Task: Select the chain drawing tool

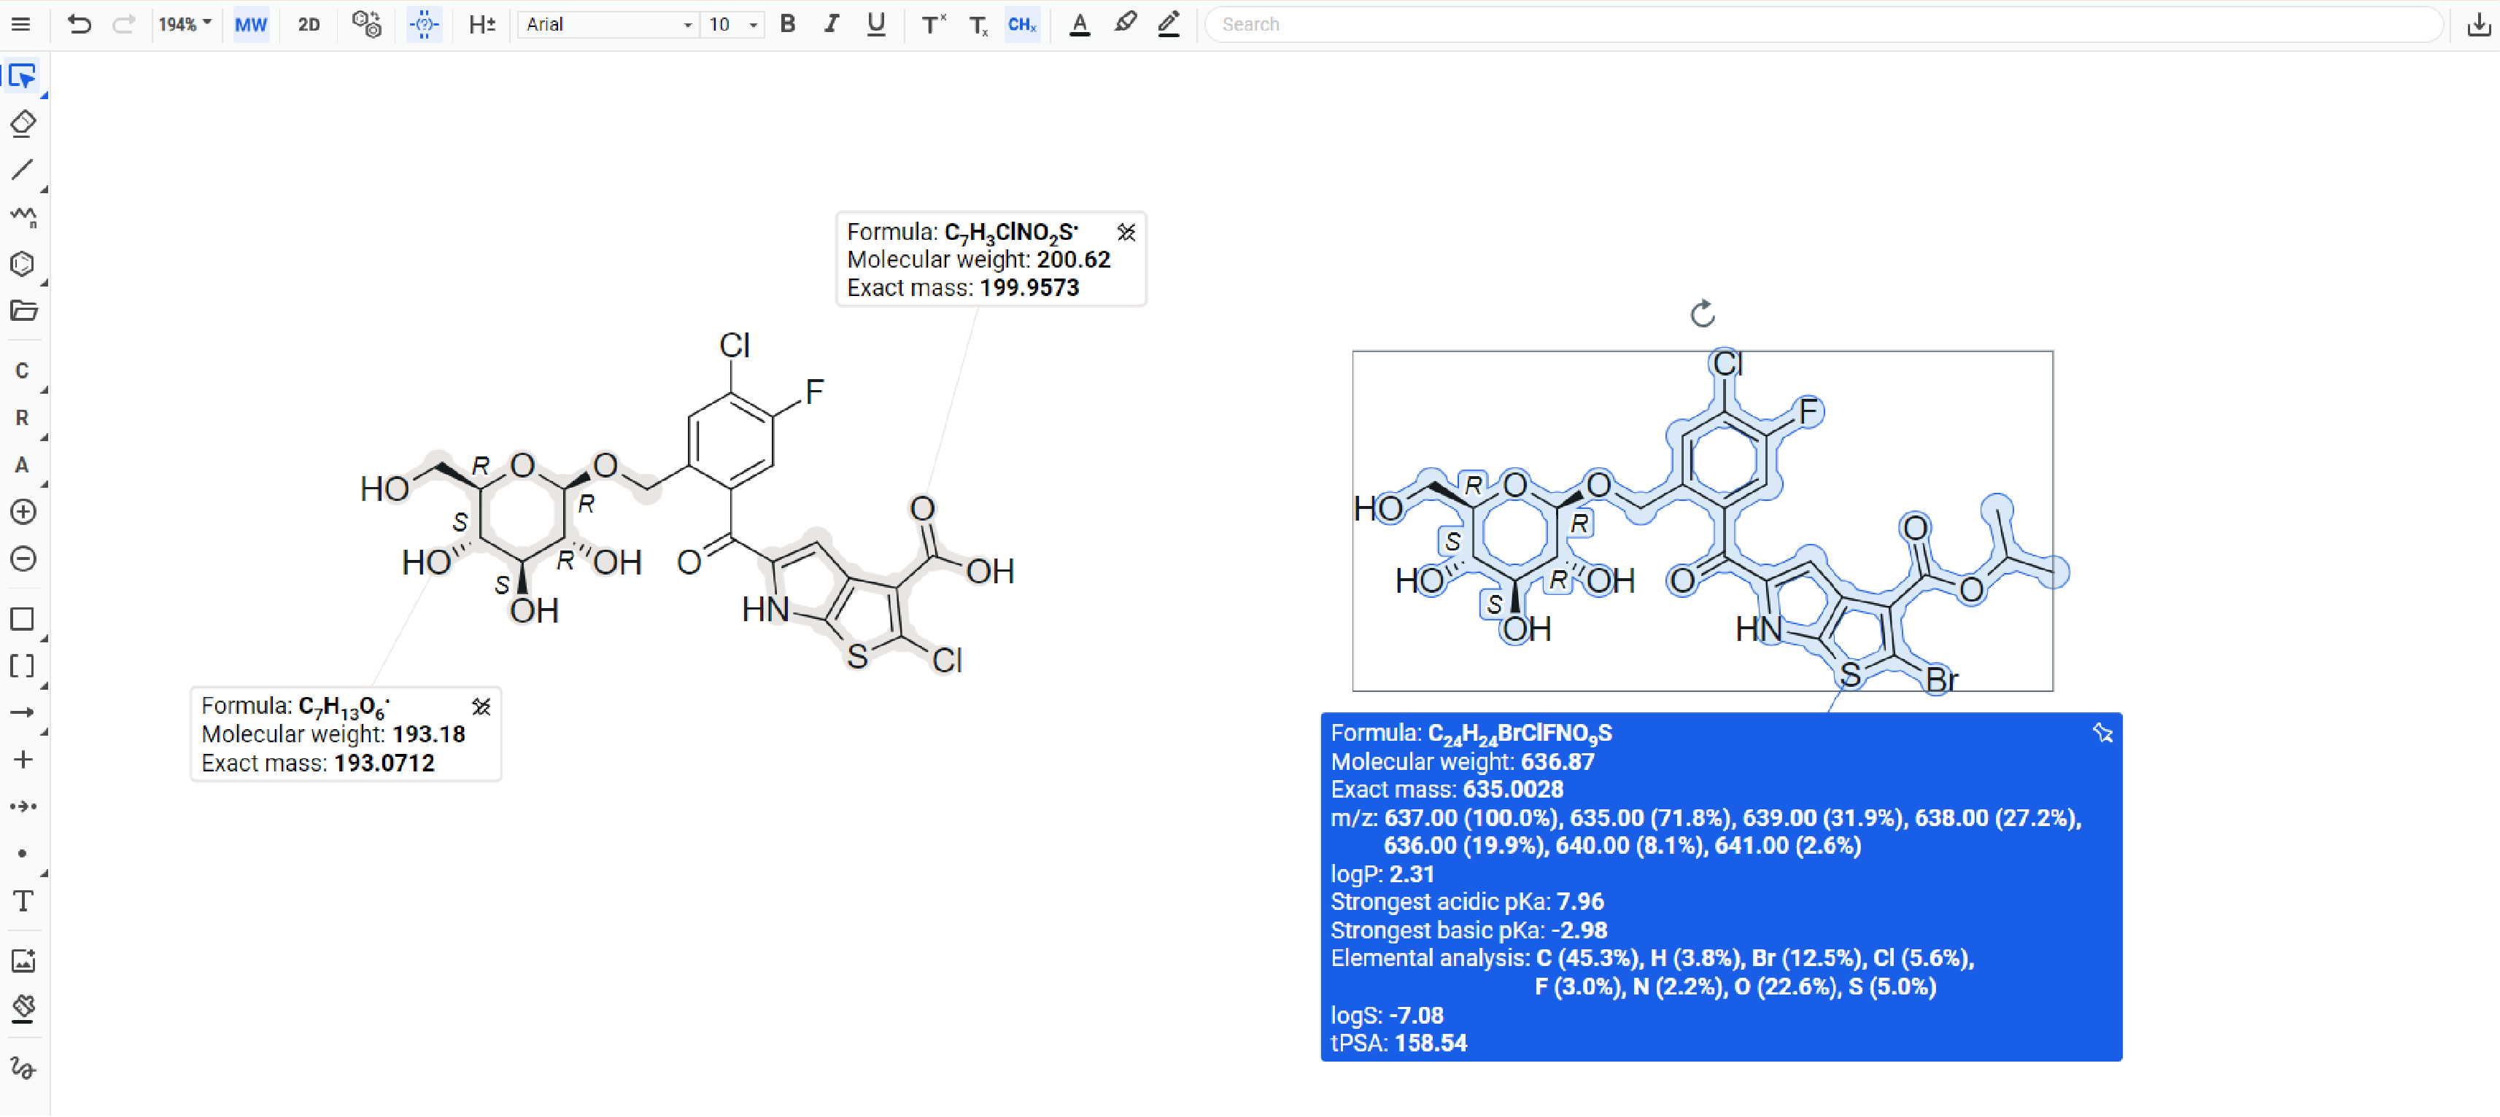Action: coord(23,215)
